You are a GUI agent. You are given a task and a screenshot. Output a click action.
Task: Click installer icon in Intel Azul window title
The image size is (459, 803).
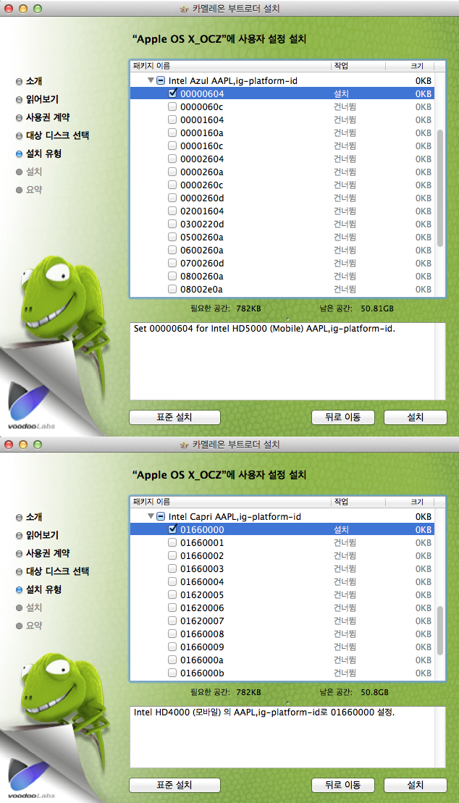tap(183, 9)
